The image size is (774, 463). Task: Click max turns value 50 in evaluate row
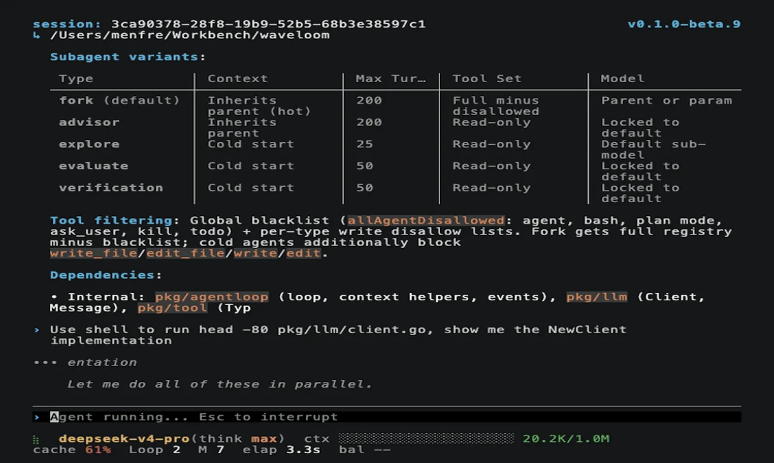(365, 165)
